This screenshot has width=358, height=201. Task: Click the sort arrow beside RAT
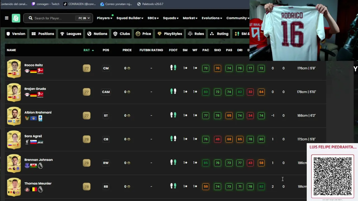point(93,50)
